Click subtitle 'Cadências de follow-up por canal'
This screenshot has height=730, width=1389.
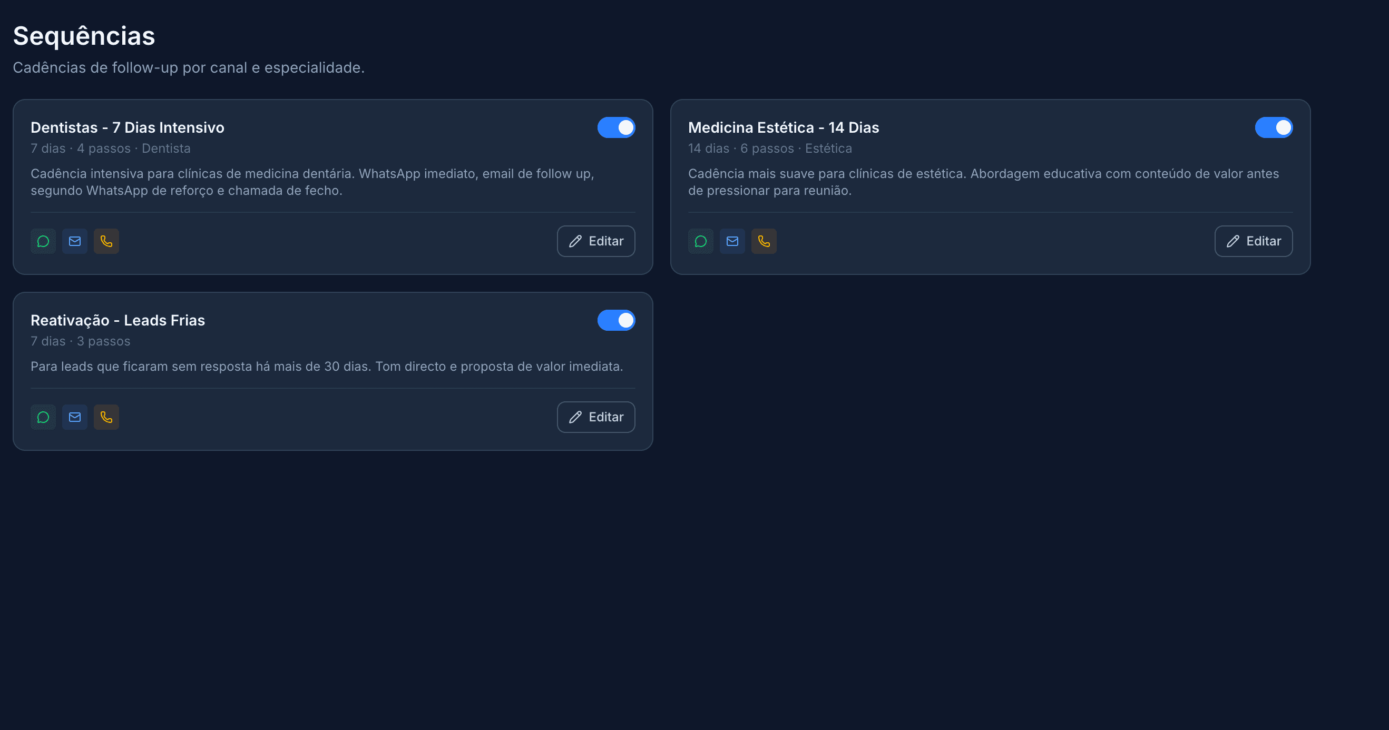[189, 68]
